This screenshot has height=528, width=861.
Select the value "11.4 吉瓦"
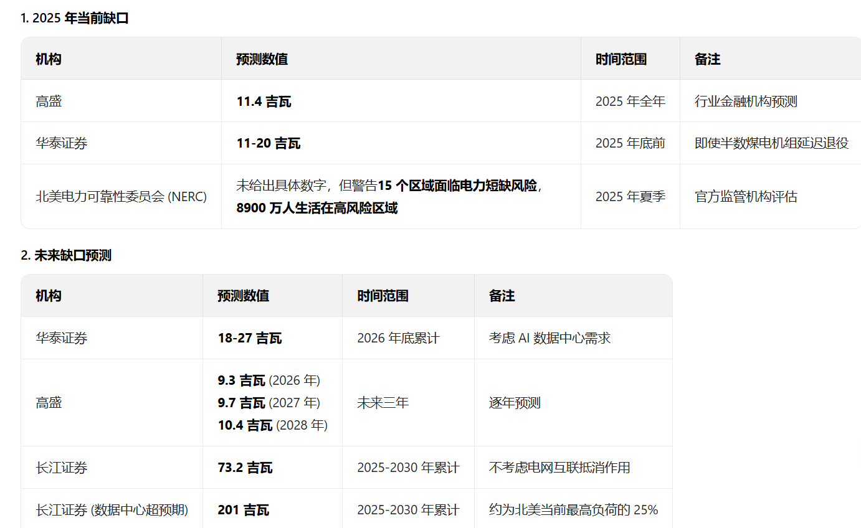[264, 101]
